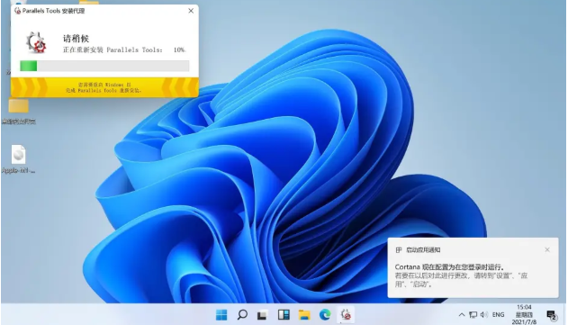568x325 pixels.
Task: Open taskbar Search magnifier
Action: (242, 314)
